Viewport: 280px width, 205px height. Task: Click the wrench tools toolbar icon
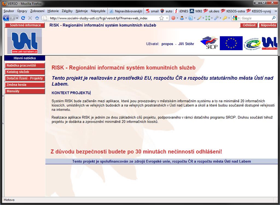(216, 18)
